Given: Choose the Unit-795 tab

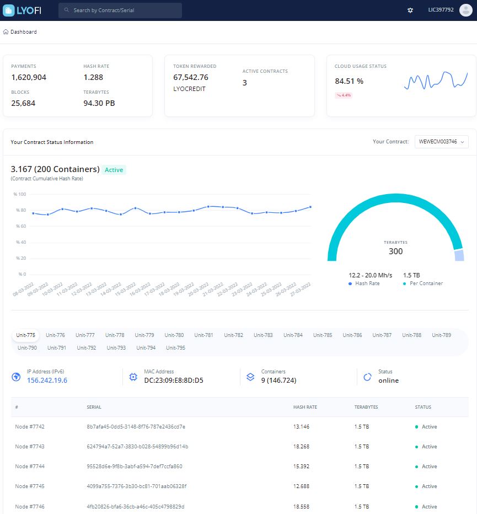Looking at the screenshot, I should [175, 348].
